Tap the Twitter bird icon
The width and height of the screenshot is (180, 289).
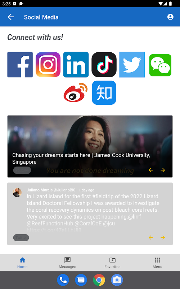(132, 65)
